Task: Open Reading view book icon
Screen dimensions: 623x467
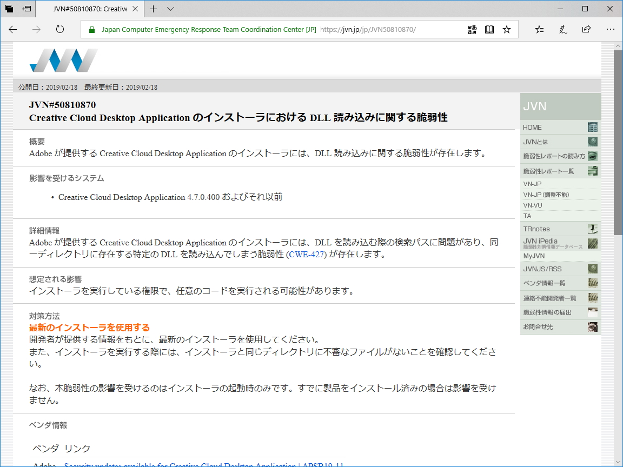Action: tap(489, 29)
